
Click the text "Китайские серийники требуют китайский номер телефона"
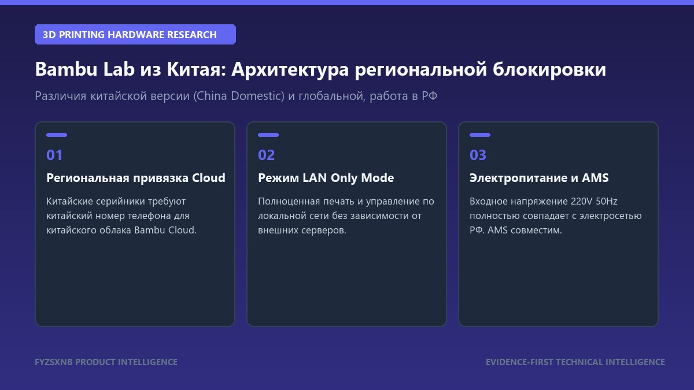[x=118, y=209]
